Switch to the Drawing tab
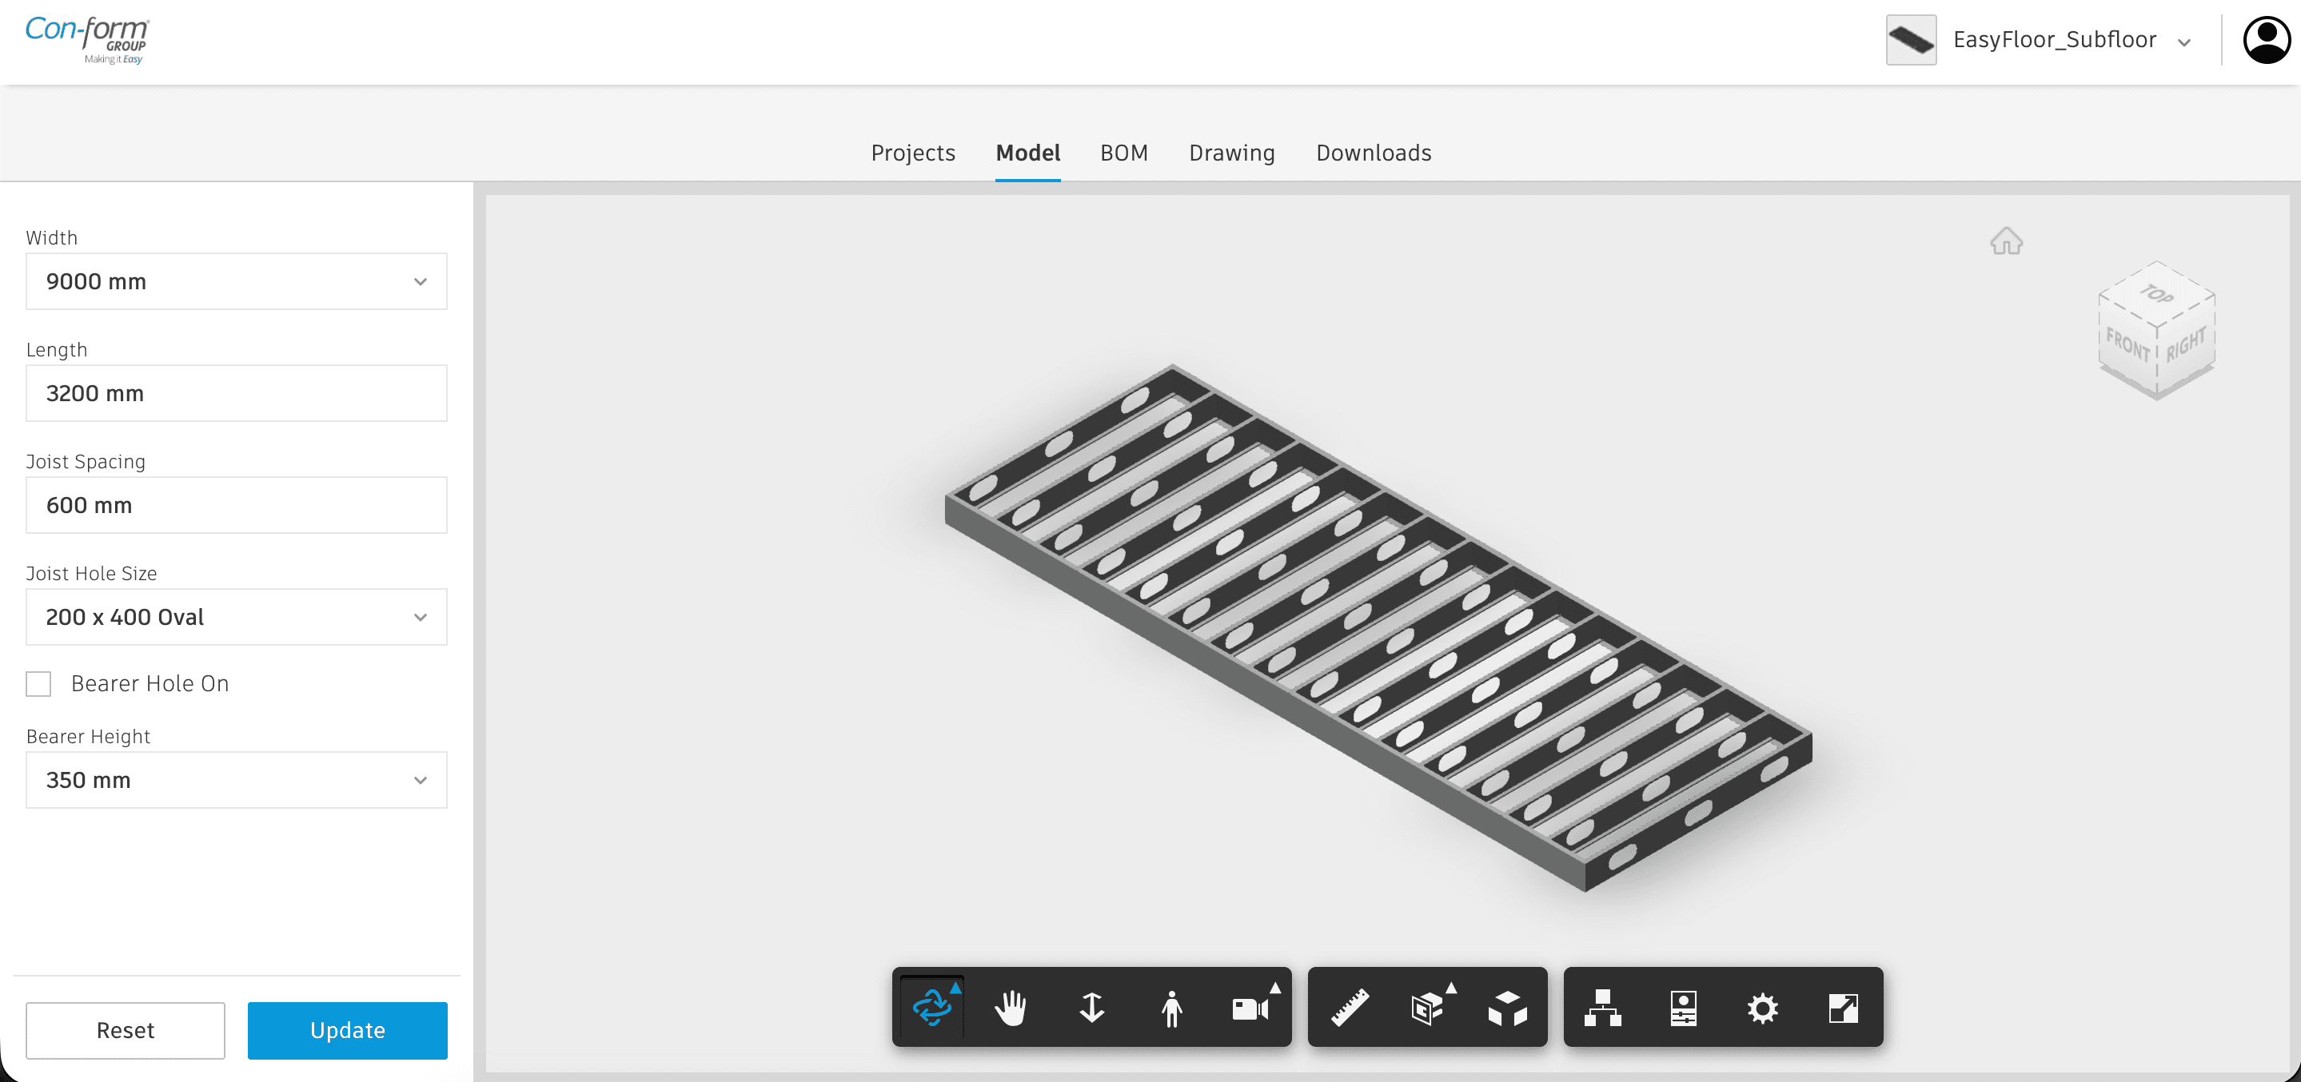Viewport: 2301px width, 1082px height. pos(1232,153)
